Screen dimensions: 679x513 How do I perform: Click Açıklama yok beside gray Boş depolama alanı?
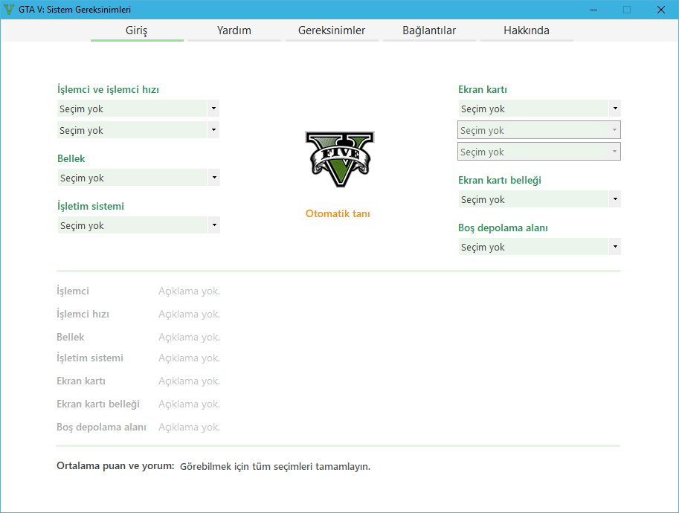click(189, 427)
